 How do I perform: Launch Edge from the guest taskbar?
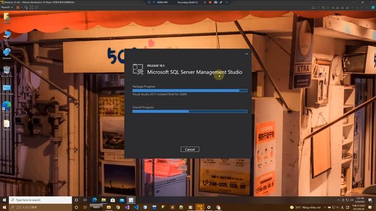(x=95, y=200)
